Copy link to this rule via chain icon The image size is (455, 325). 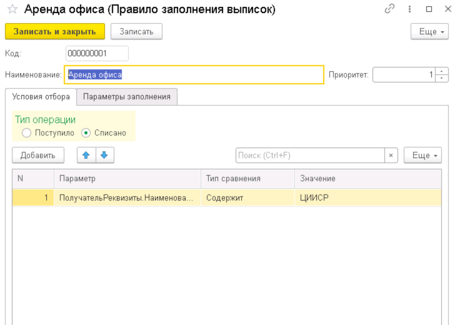coord(389,9)
